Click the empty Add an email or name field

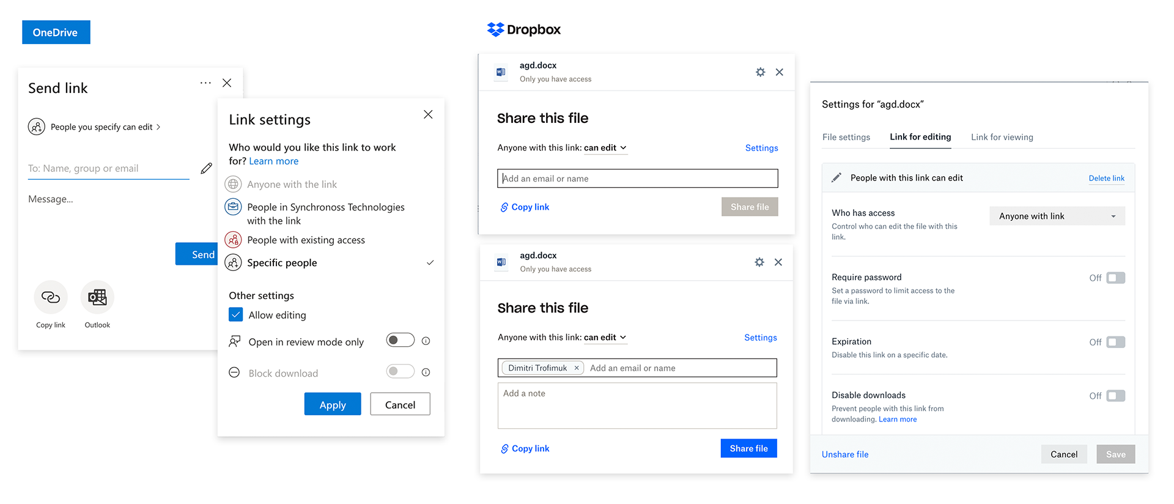pos(637,178)
